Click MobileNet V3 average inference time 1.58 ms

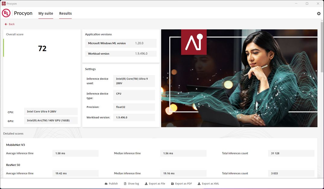75,153
